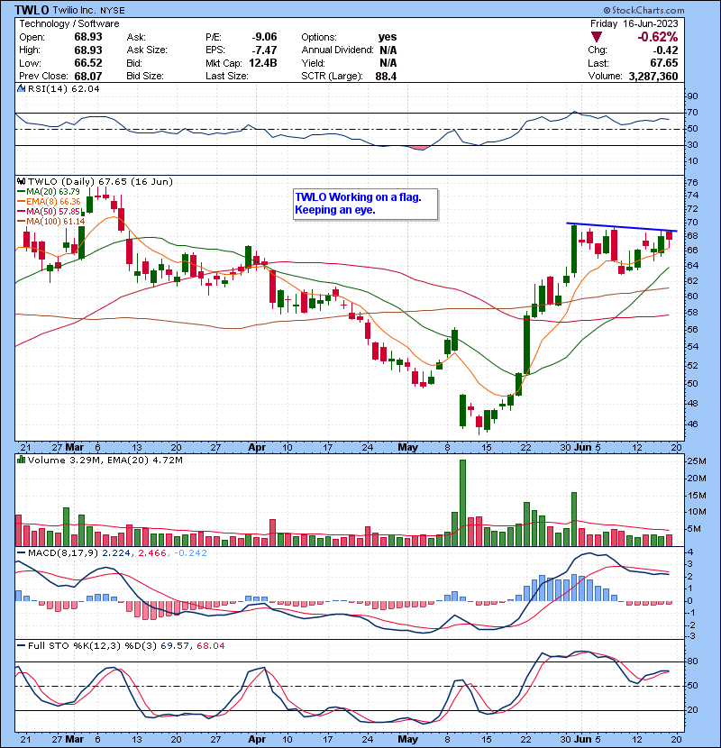Click the MA(100) 61.14 legend entry

[x=51, y=222]
